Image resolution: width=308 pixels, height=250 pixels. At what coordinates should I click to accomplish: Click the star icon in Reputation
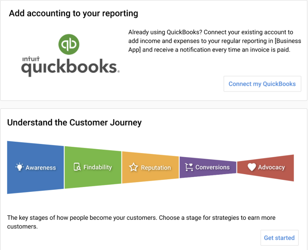(133, 167)
